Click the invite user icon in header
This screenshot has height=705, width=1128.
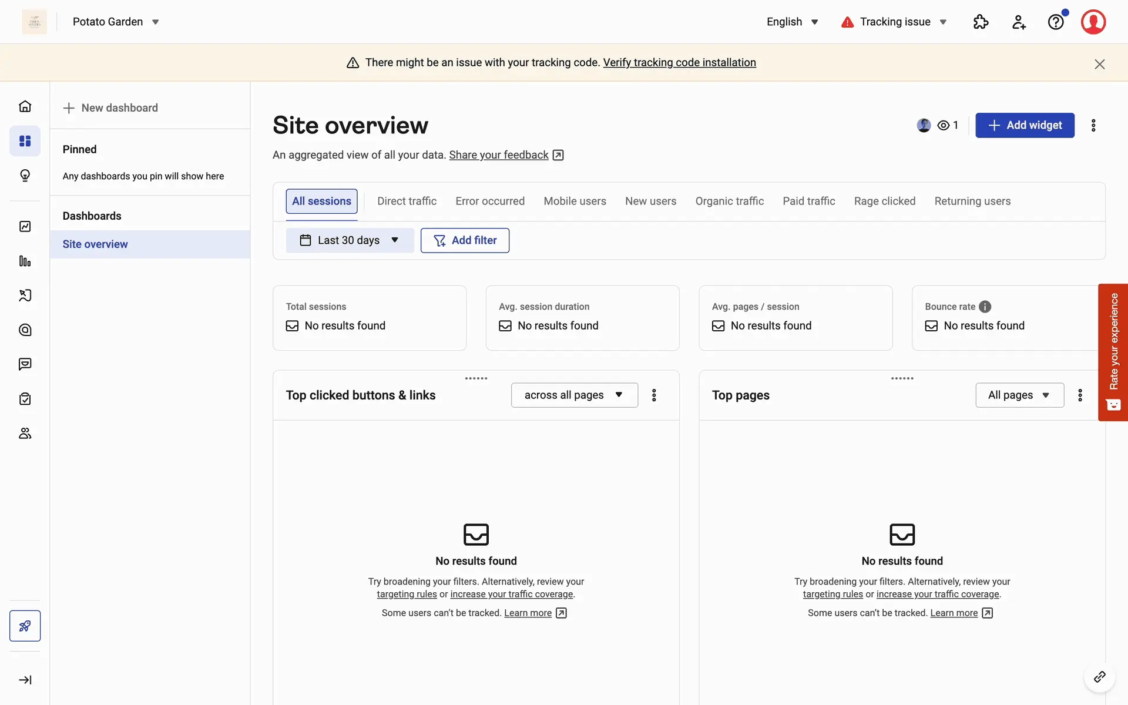[1019, 22]
